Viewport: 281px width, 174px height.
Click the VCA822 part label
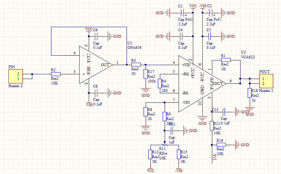click(x=248, y=57)
